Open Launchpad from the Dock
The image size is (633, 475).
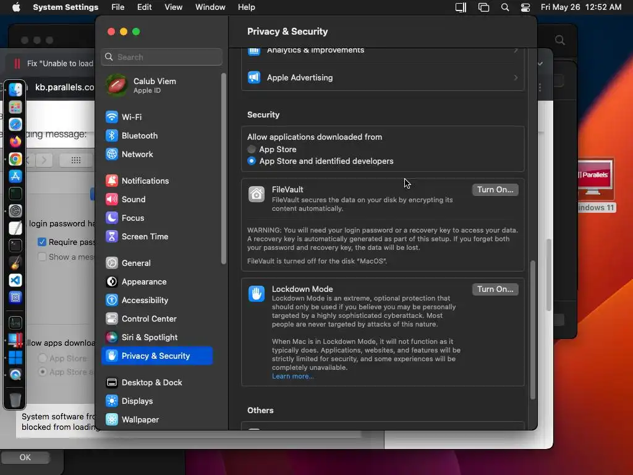(15, 107)
